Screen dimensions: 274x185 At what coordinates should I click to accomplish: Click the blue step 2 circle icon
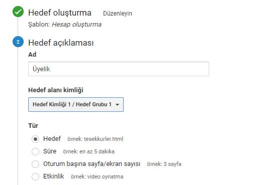tap(18, 42)
